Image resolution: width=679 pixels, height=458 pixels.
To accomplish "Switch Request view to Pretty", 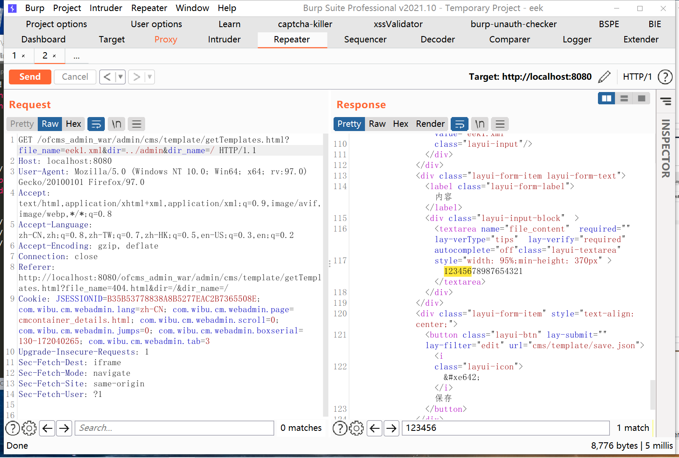I will click(x=22, y=124).
